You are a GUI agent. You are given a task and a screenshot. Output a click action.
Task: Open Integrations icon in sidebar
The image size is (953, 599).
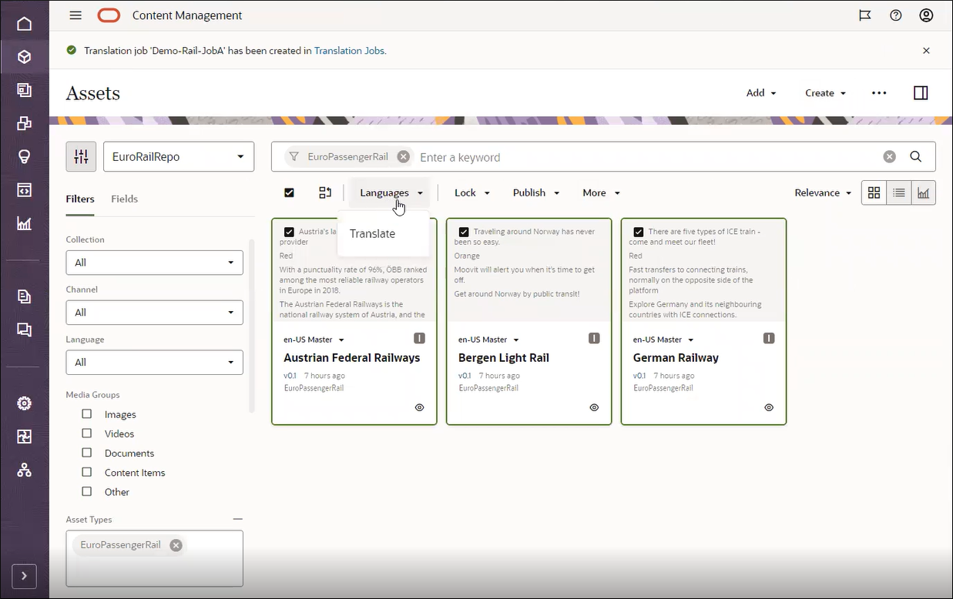pyautogui.click(x=25, y=437)
